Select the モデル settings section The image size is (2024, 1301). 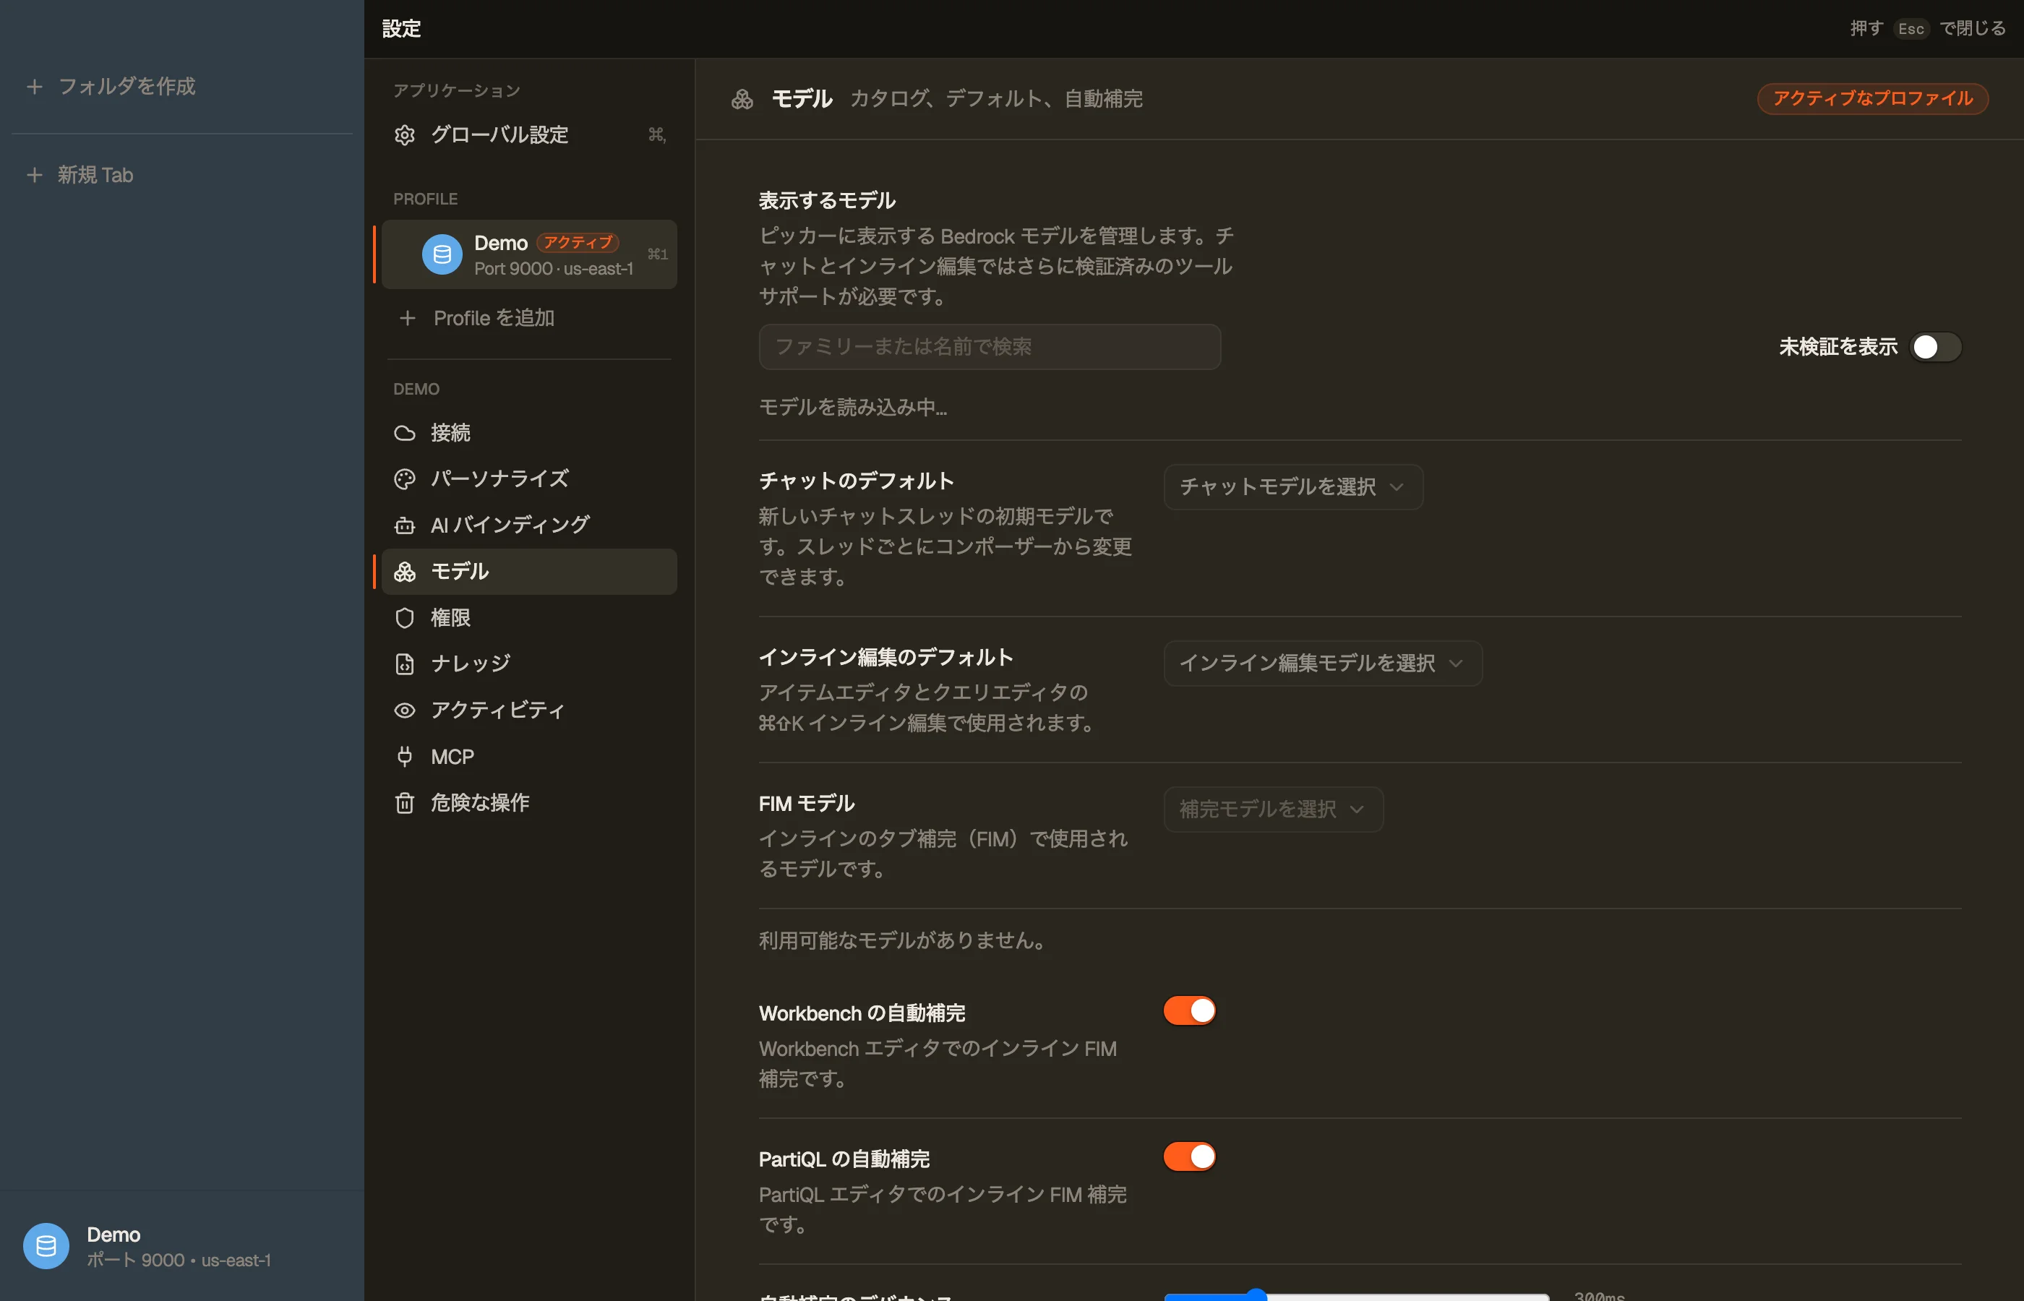[529, 572]
